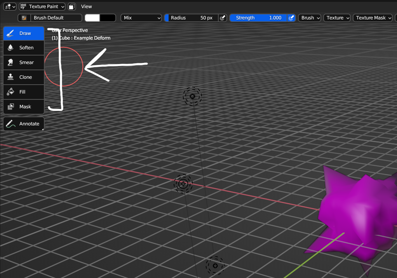Click the light object on the red axis
The width and height of the screenshot is (397, 278).
[x=183, y=184]
